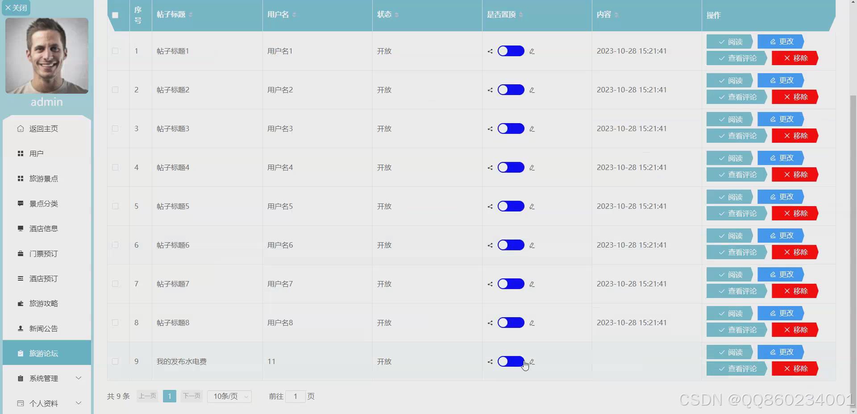The image size is (857, 414).
Task: Open the 10条/页 page size dropdown
Action: [229, 396]
